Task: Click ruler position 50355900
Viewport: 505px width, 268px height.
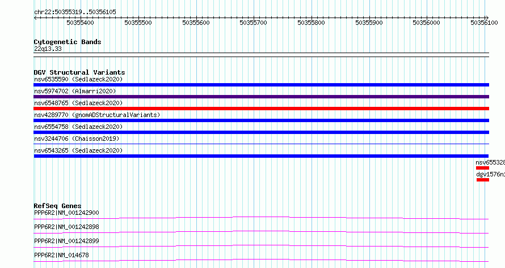Action: (x=369, y=23)
